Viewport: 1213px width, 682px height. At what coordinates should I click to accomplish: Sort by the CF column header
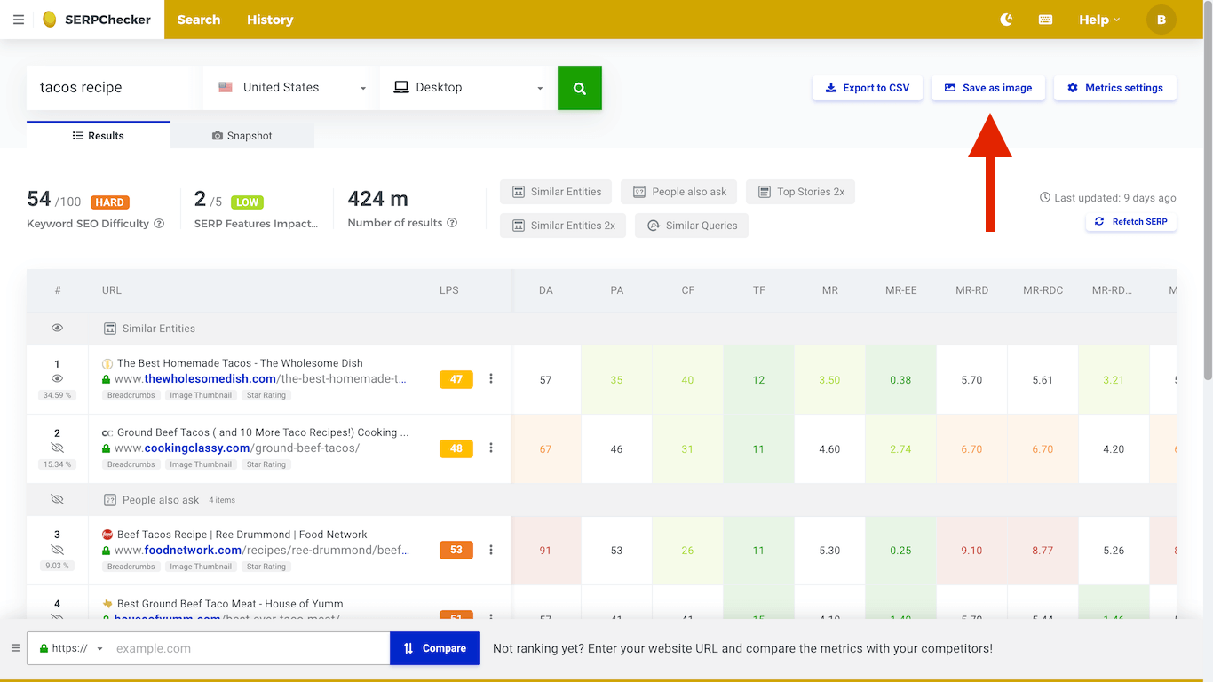coord(688,290)
